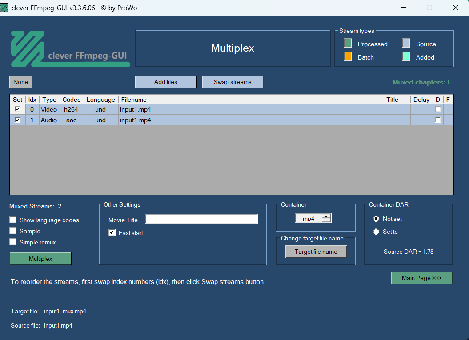Minimize the FFmpeg-GUI window
Screen dimensions: 469x340
(x=404, y=8)
